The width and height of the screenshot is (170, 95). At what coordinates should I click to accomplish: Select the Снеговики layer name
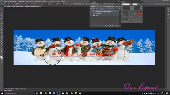tap(99, 13)
